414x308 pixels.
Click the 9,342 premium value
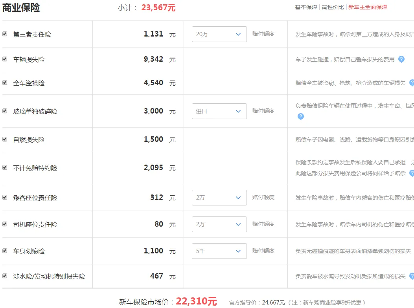pos(153,59)
